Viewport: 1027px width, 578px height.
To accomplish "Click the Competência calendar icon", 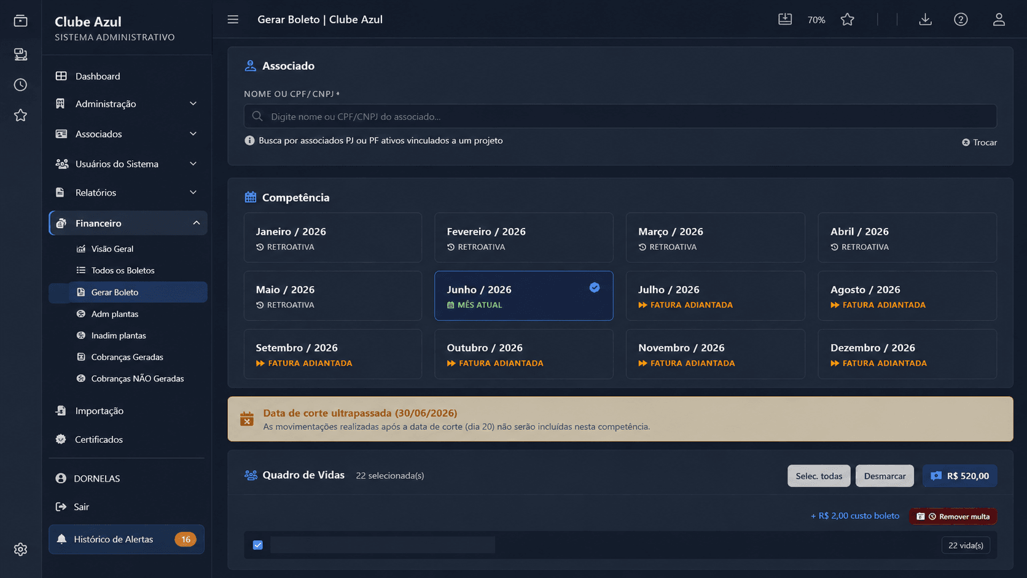I will [x=251, y=197].
